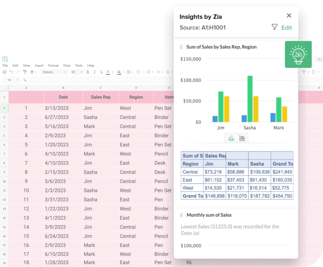Expand the toolbar Filter dropdown arrow
This screenshot has width=323, height=267.
[308, 72]
